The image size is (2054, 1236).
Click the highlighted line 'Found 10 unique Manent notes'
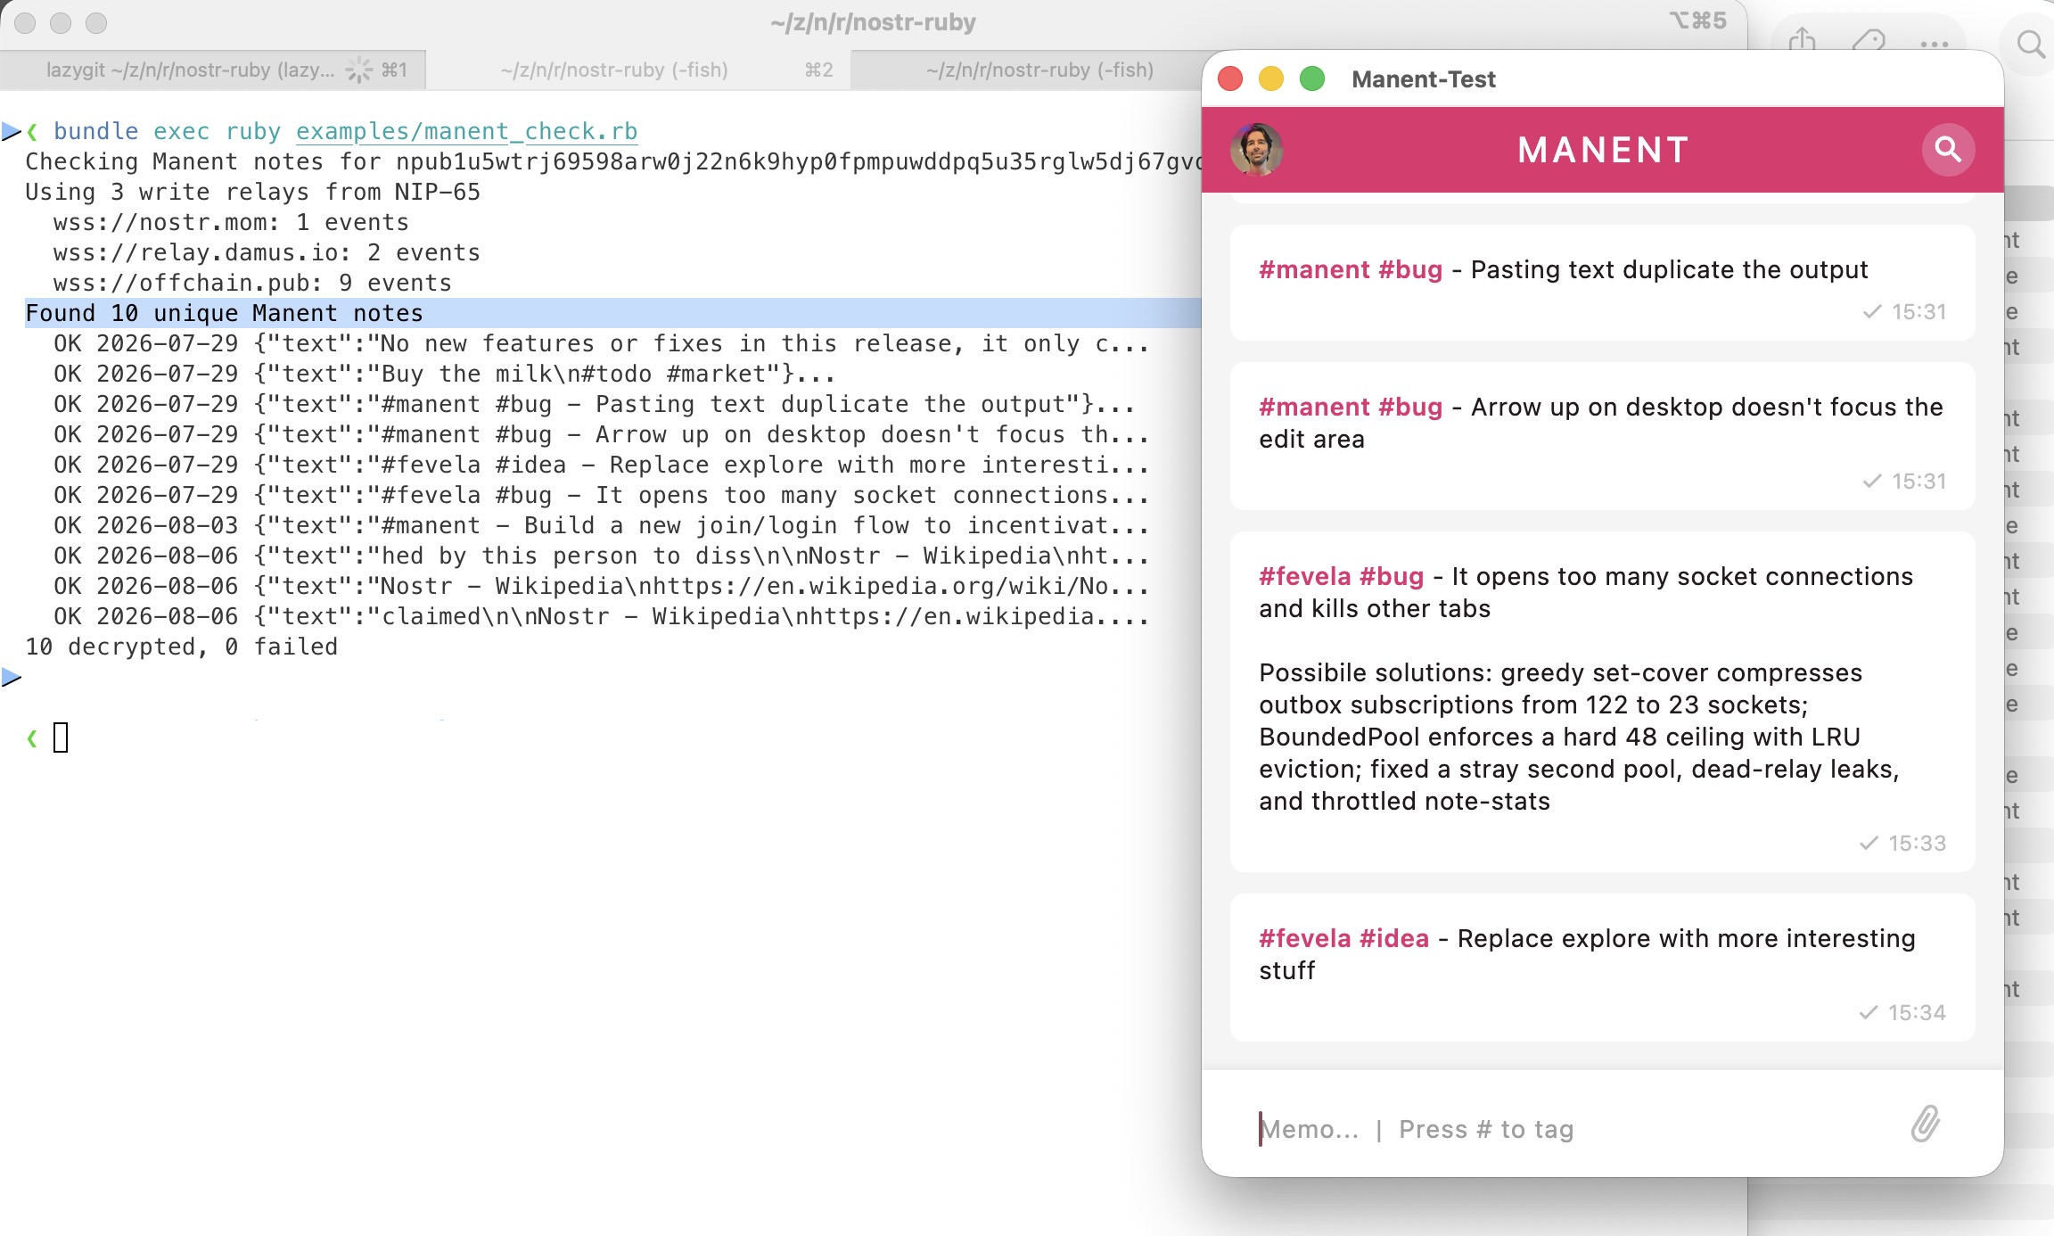tap(224, 313)
